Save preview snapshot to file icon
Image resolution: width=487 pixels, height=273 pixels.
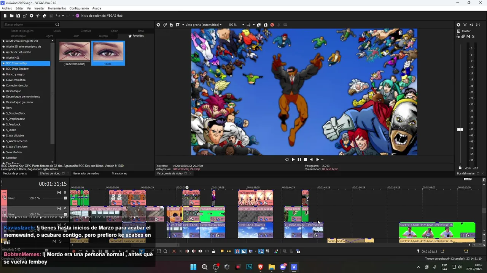coord(266,25)
